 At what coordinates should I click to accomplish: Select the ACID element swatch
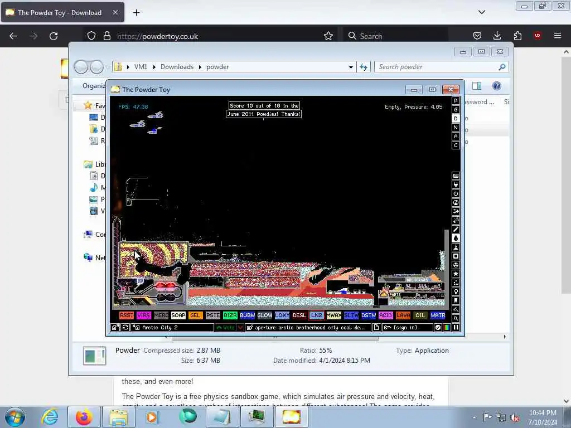click(x=386, y=315)
